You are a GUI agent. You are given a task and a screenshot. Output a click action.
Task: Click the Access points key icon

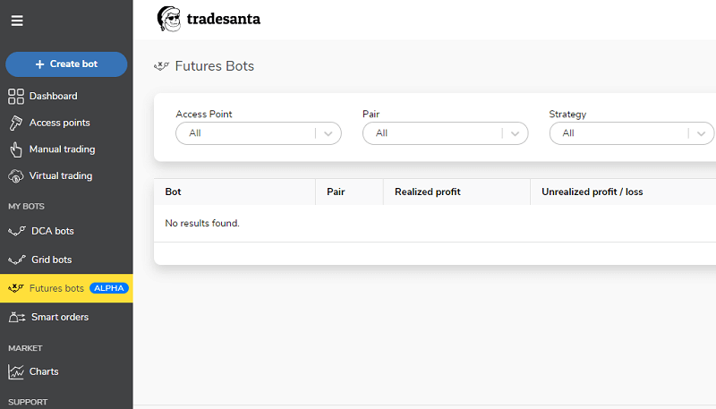[x=16, y=123]
